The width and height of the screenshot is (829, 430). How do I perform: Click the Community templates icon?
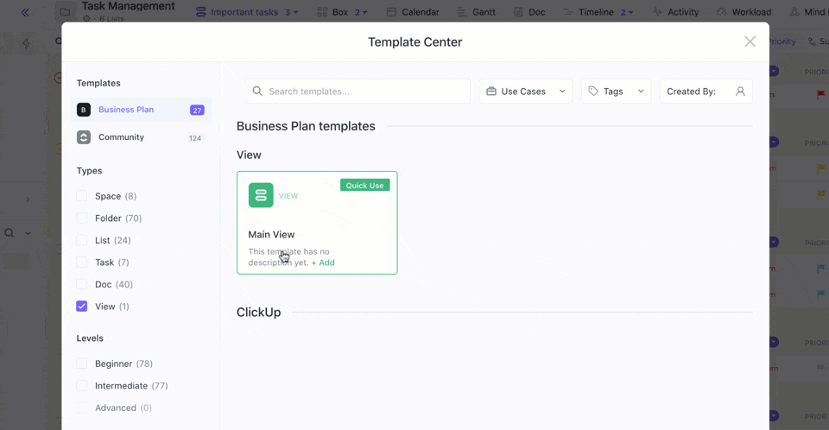(x=84, y=137)
